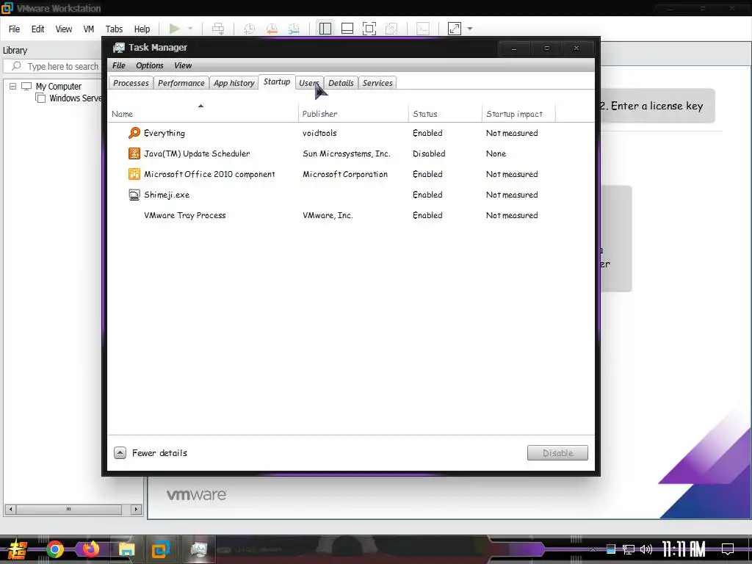The height and width of the screenshot is (564, 752).
Task: Click the VMware Workstation taskbar icon
Action: click(x=161, y=549)
